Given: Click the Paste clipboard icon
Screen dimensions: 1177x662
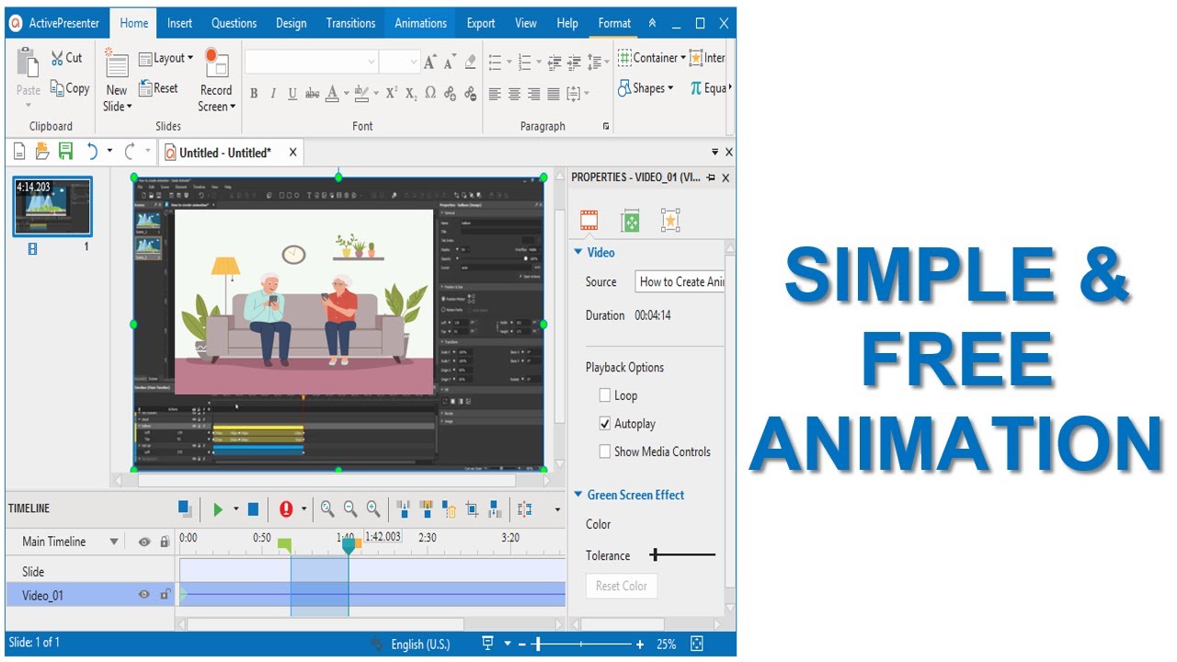Looking at the screenshot, I should (x=29, y=63).
